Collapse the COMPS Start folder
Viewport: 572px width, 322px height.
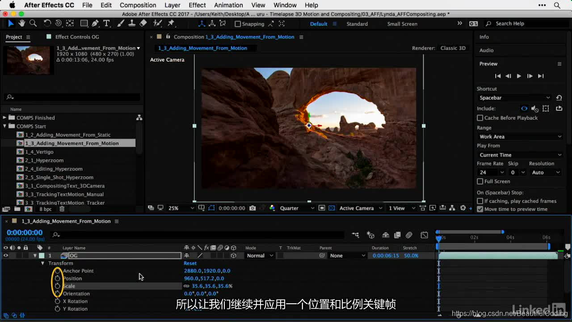pyautogui.click(x=5, y=126)
